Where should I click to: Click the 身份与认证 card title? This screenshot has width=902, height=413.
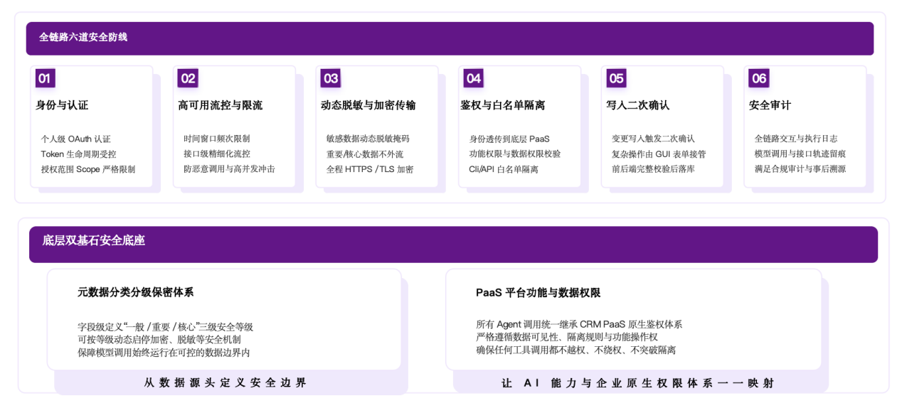[62, 105]
